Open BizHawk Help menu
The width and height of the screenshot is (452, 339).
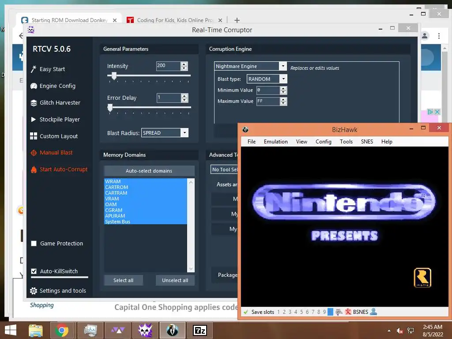point(387,142)
